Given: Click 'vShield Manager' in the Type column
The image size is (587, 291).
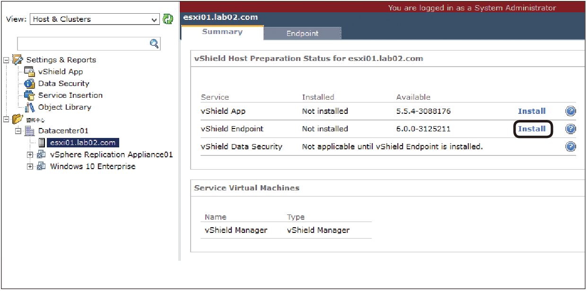Looking at the screenshot, I should 318,231.
